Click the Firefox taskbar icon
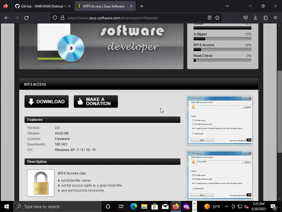Viewport: 282px width, 212px height. 176,206
